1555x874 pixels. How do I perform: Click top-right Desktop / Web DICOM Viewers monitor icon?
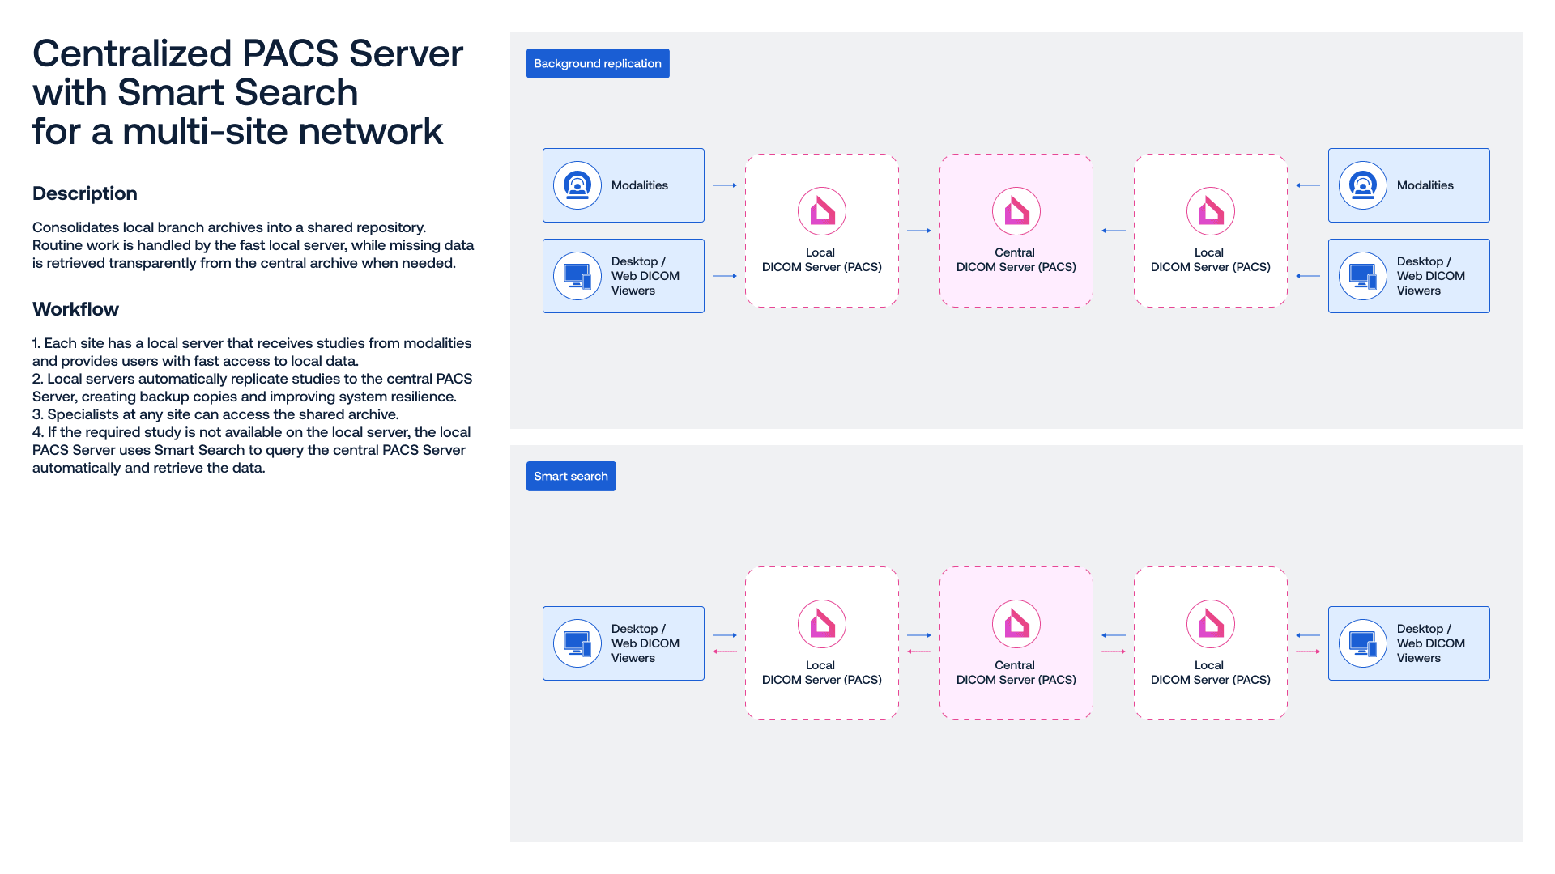click(1363, 276)
